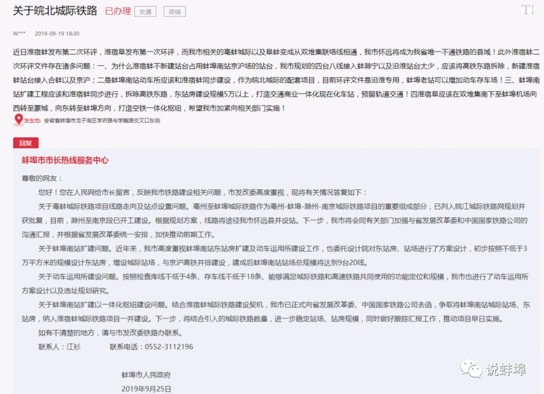Open the post title 关于皖北城际铁路
544x394 pixels.
(54, 11)
